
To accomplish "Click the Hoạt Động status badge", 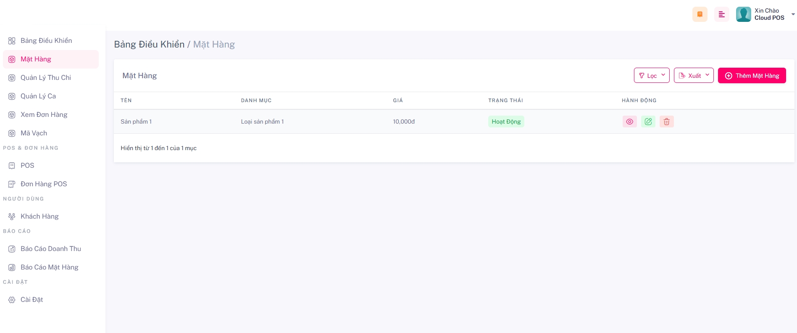I will pos(506,122).
